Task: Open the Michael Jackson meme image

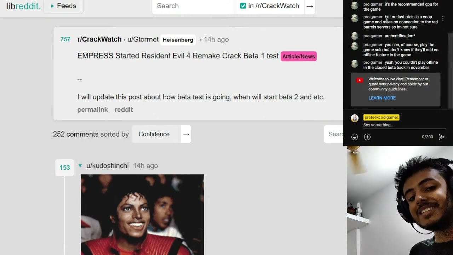Action: point(142,215)
